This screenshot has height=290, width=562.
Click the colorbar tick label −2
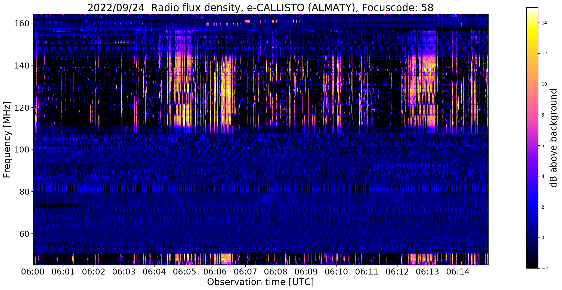tap(545, 269)
